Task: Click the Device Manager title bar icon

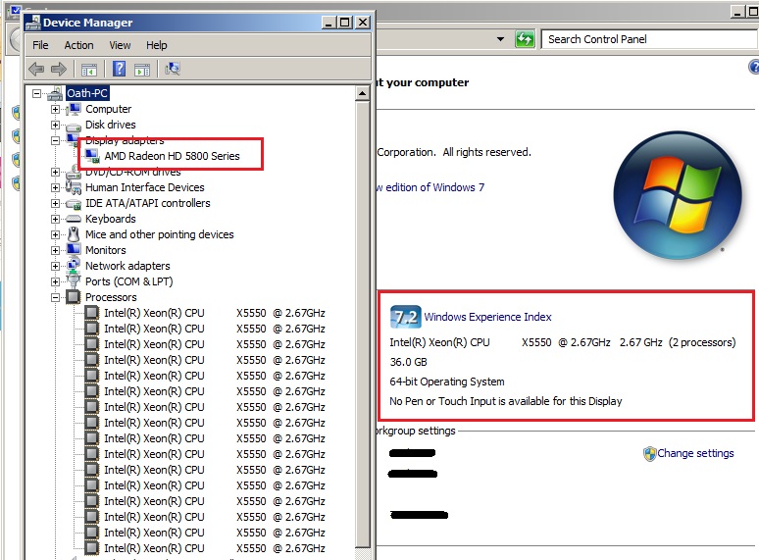Action: tap(33, 23)
